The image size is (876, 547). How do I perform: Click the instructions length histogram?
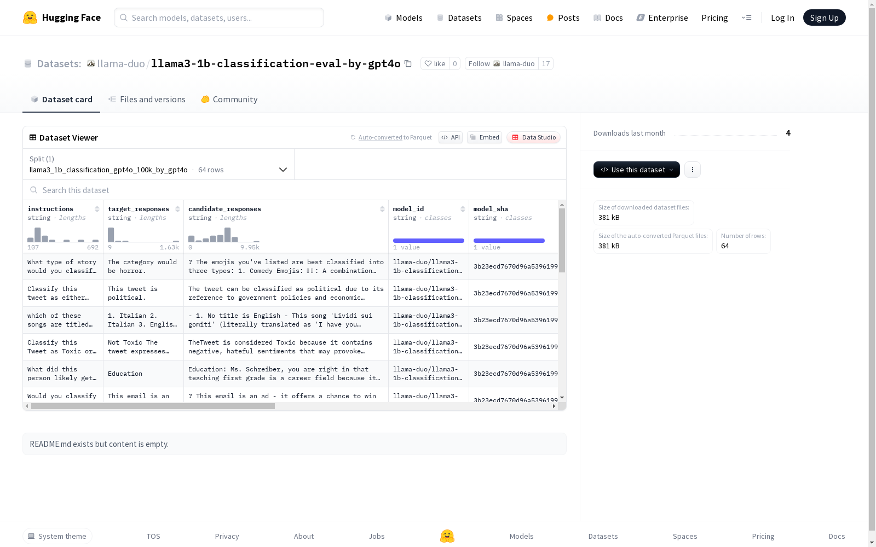63,234
